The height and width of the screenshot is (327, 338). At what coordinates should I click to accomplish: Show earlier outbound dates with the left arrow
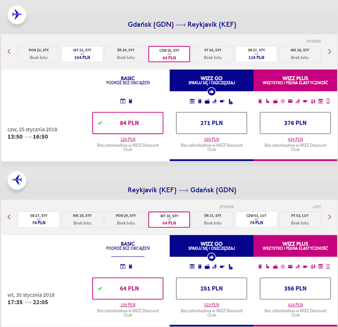pos(9,52)
